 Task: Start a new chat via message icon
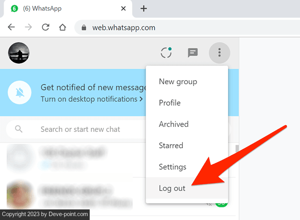[x=193, y=53]
